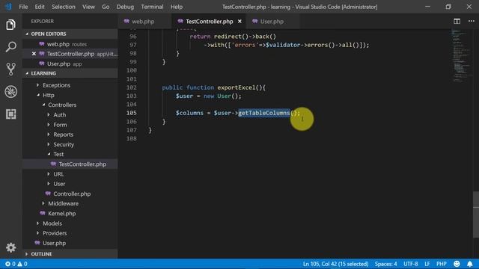Viewport: 479px width, 269px height.
Task: Click the warnings count in status bar
Action: tap(22, 264)
